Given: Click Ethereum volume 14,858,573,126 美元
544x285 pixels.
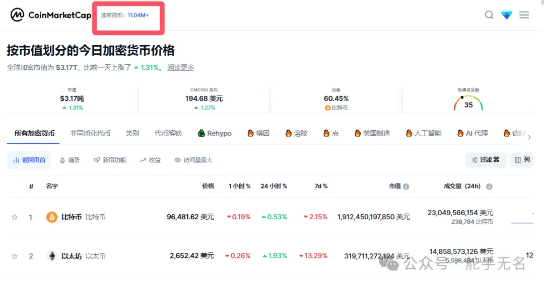Looking at the screenshot, I should point(461,251).
